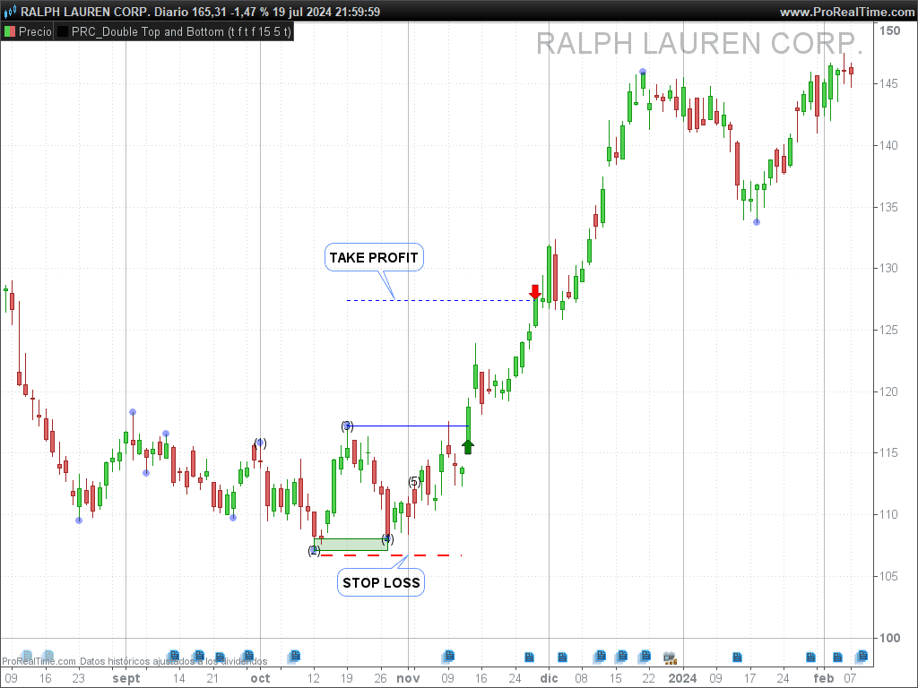Open news icon above the 16 August date label
The width and height of the screenshot is (918, 688).
48,655
